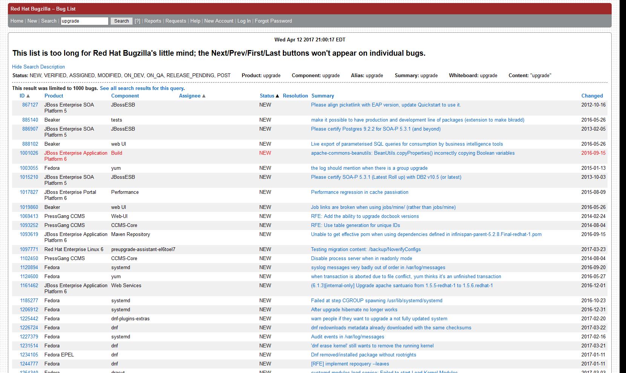The image size is (626, 373).
Task: Open 'Performance regression in cache passivation' summary
Action: (360, 192)
